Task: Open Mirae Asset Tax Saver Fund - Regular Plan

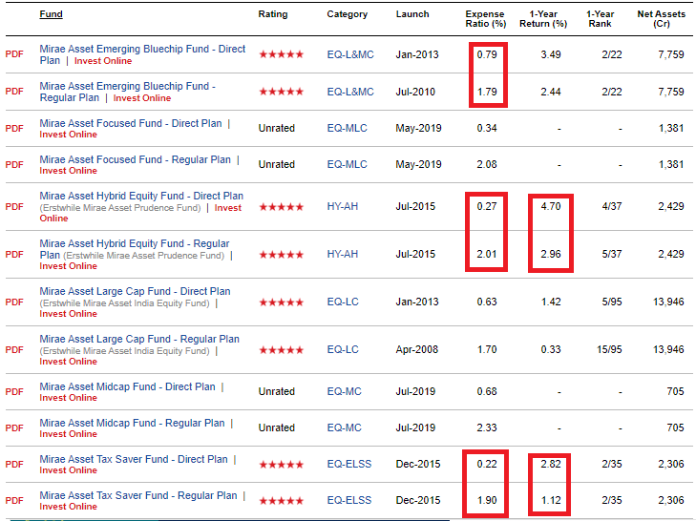Action: (138, 495)
